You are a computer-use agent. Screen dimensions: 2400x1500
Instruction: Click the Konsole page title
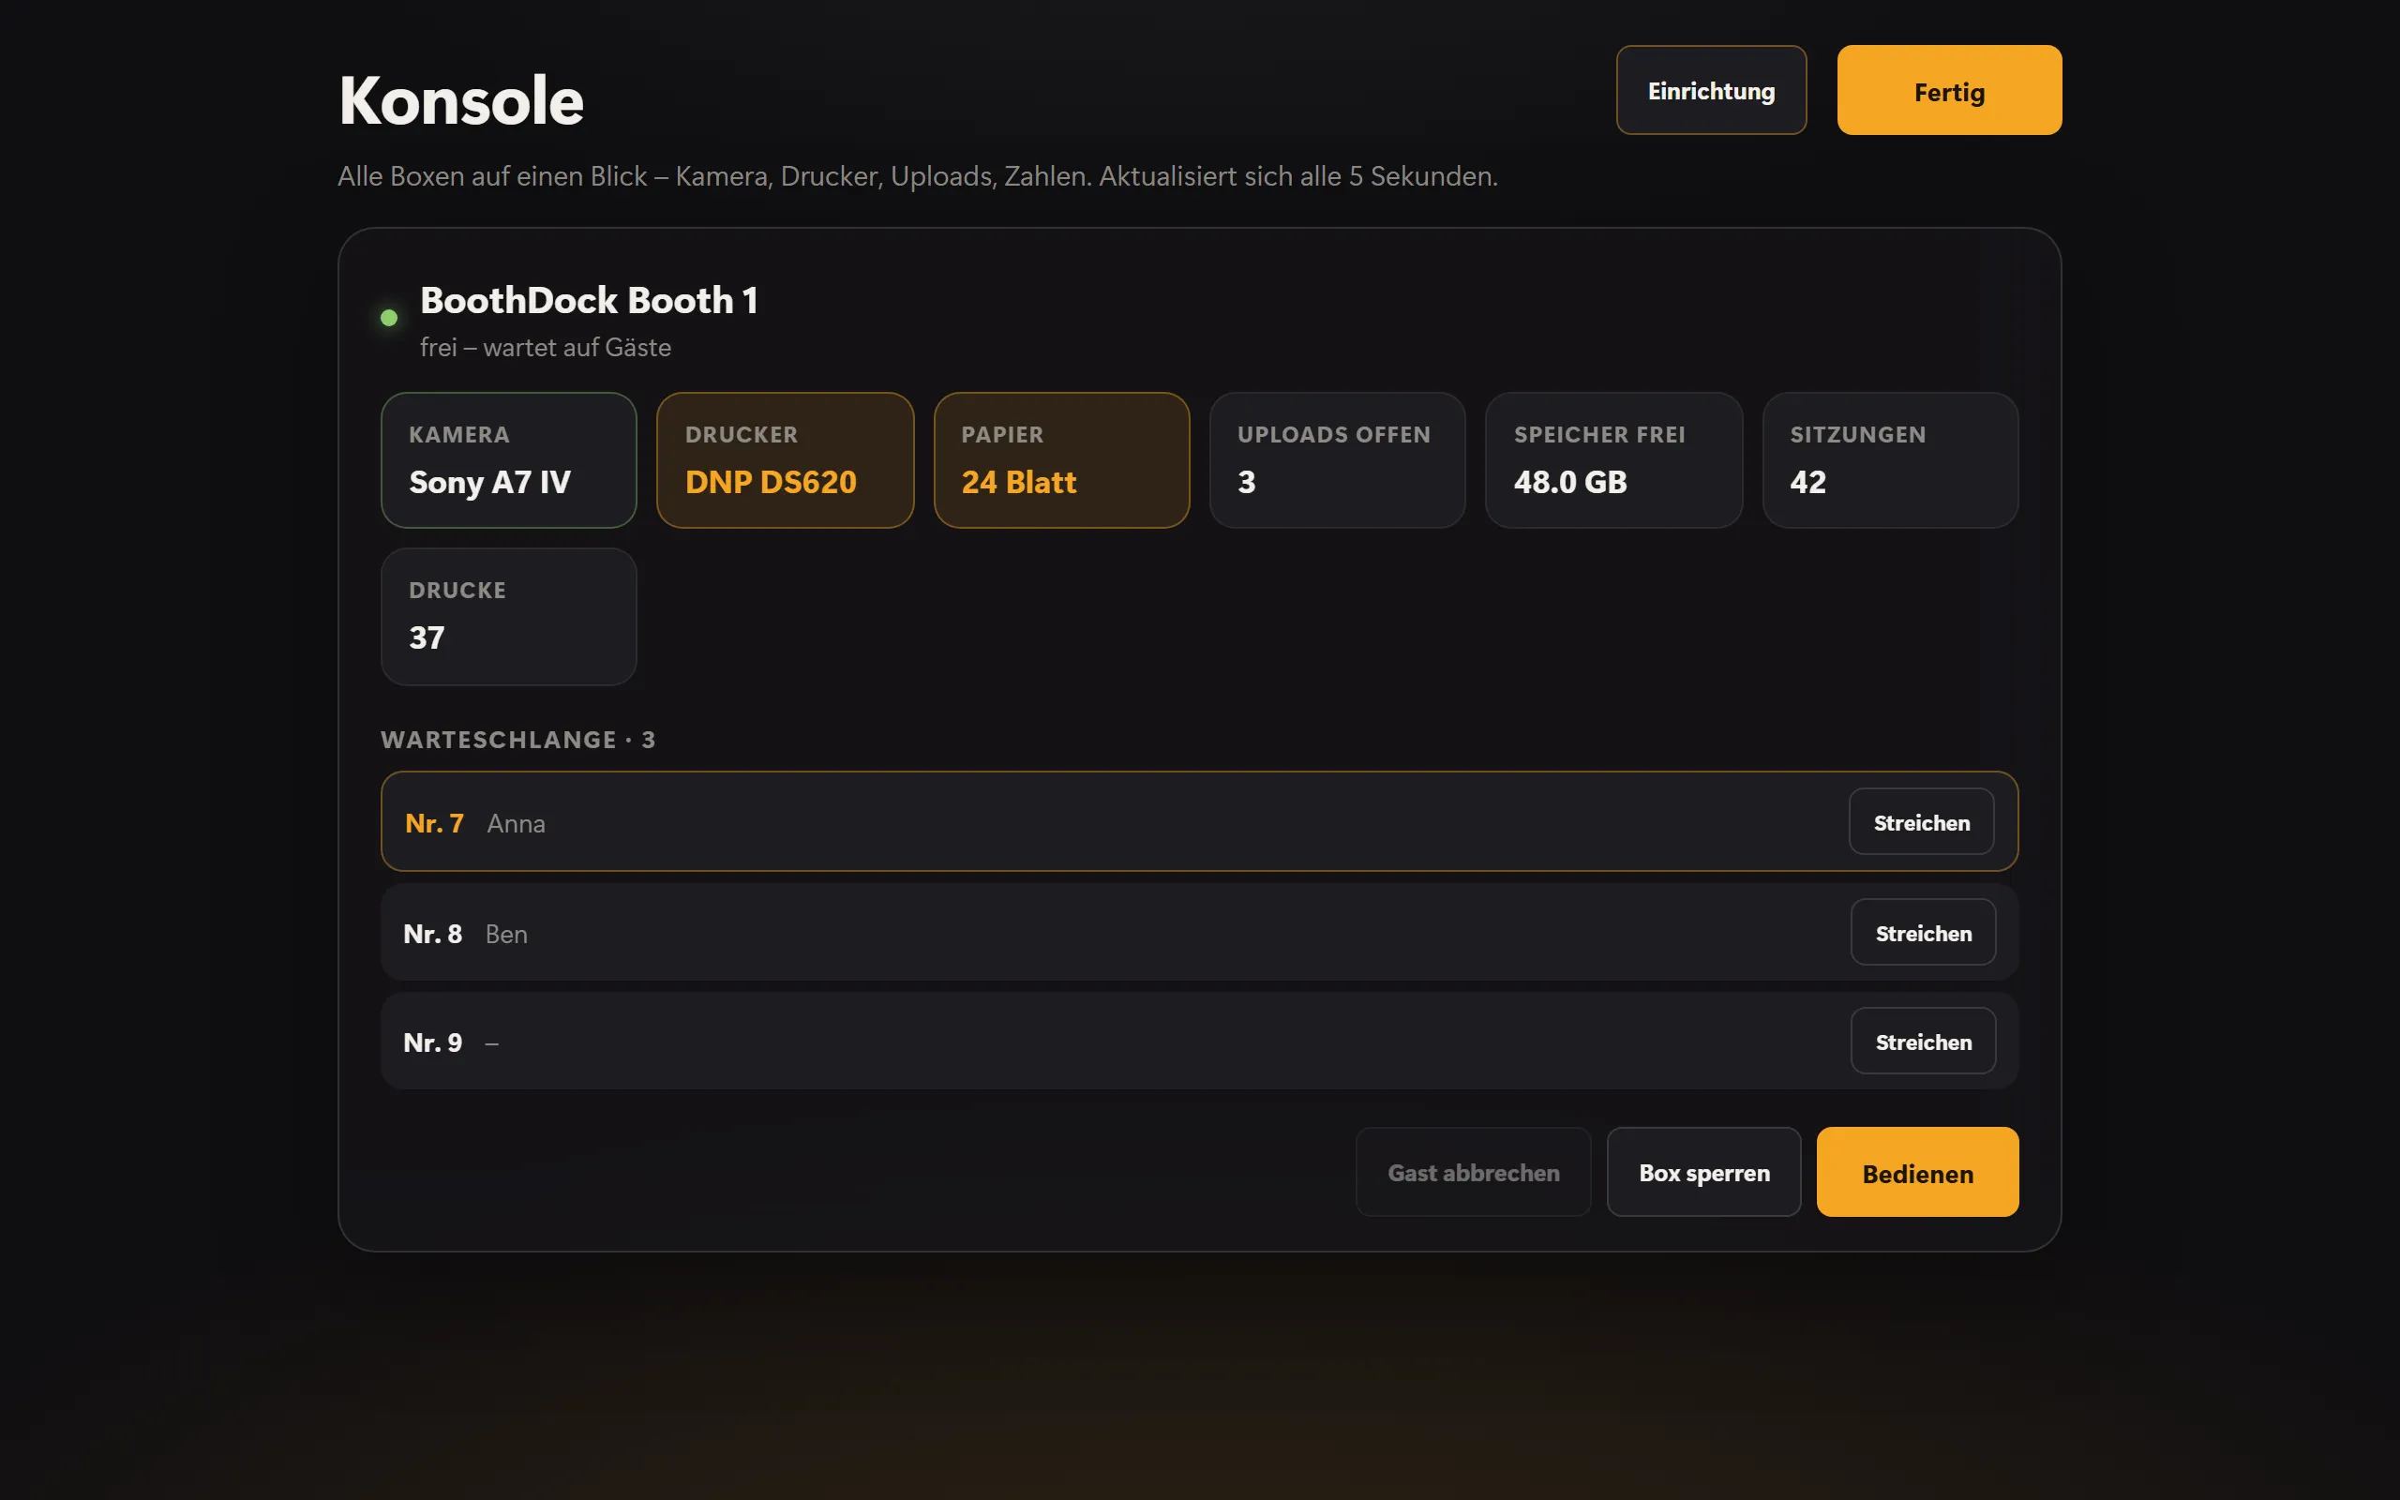[x=461, y=100]
